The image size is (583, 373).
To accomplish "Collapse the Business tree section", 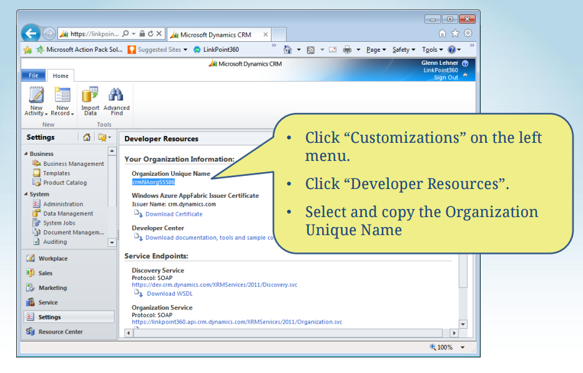I will [x=26, y=154].
